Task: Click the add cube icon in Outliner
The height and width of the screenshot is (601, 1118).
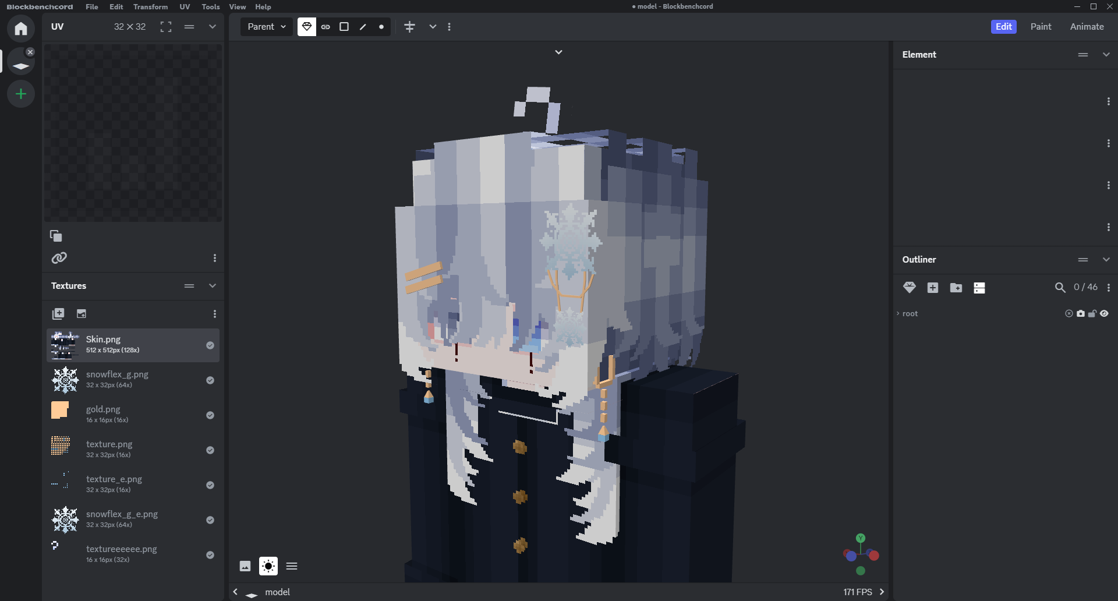Action: 932,288
